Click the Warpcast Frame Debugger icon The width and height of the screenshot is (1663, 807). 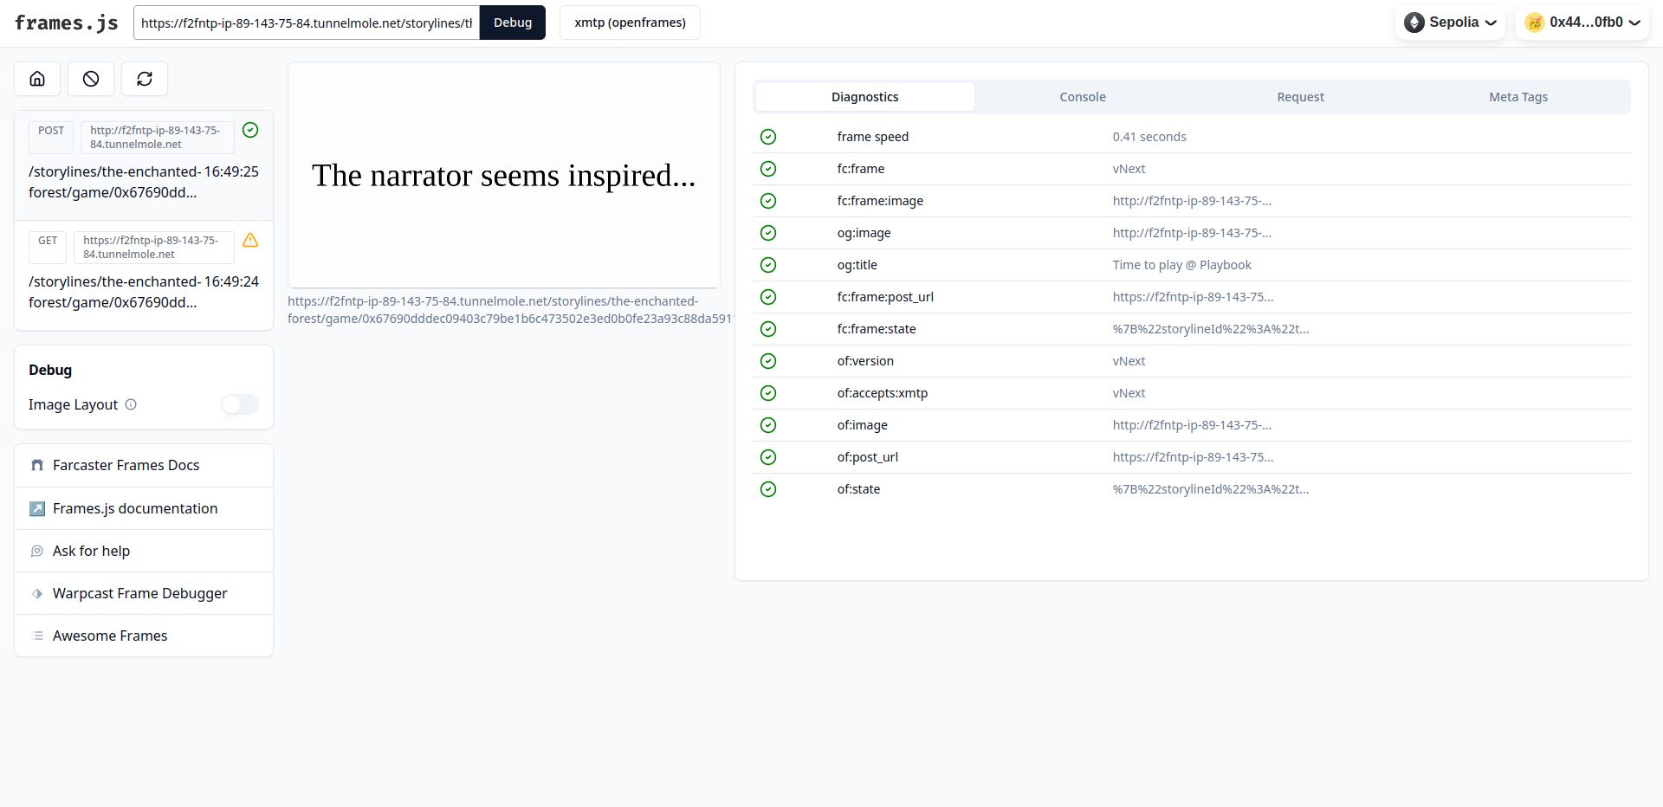pyautogui.click(x=37, y=593)
